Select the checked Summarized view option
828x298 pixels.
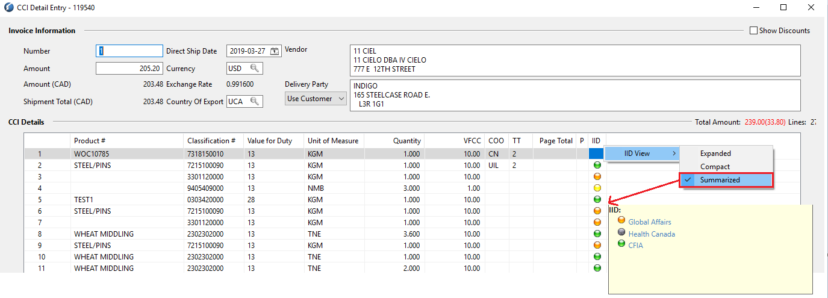pos(726,180)
